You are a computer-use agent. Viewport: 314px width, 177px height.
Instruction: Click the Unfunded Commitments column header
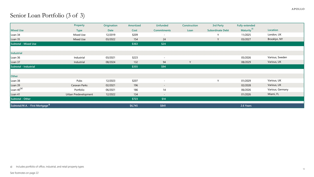coord(162,28)
